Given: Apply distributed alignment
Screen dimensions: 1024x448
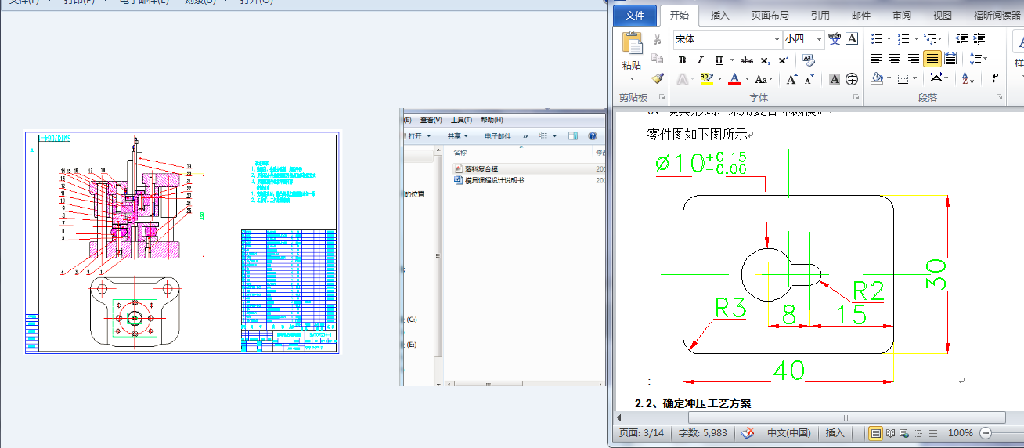Looking at the screenshot, I should click(950, 59).
